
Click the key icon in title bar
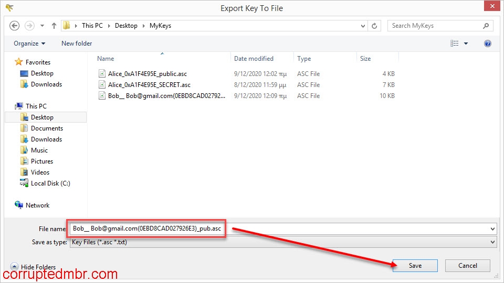9,7
